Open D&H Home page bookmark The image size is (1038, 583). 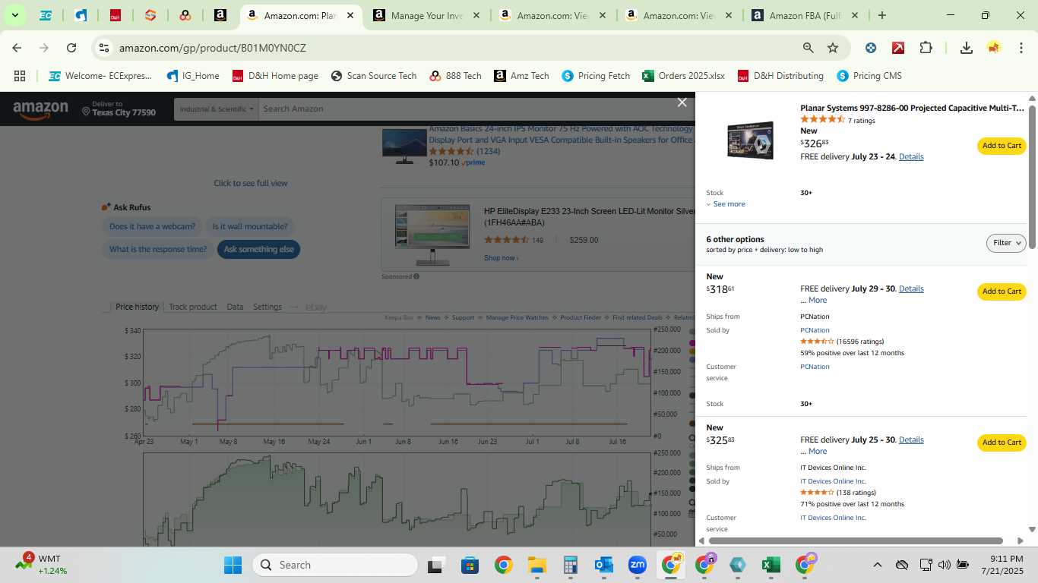(275, 76)
